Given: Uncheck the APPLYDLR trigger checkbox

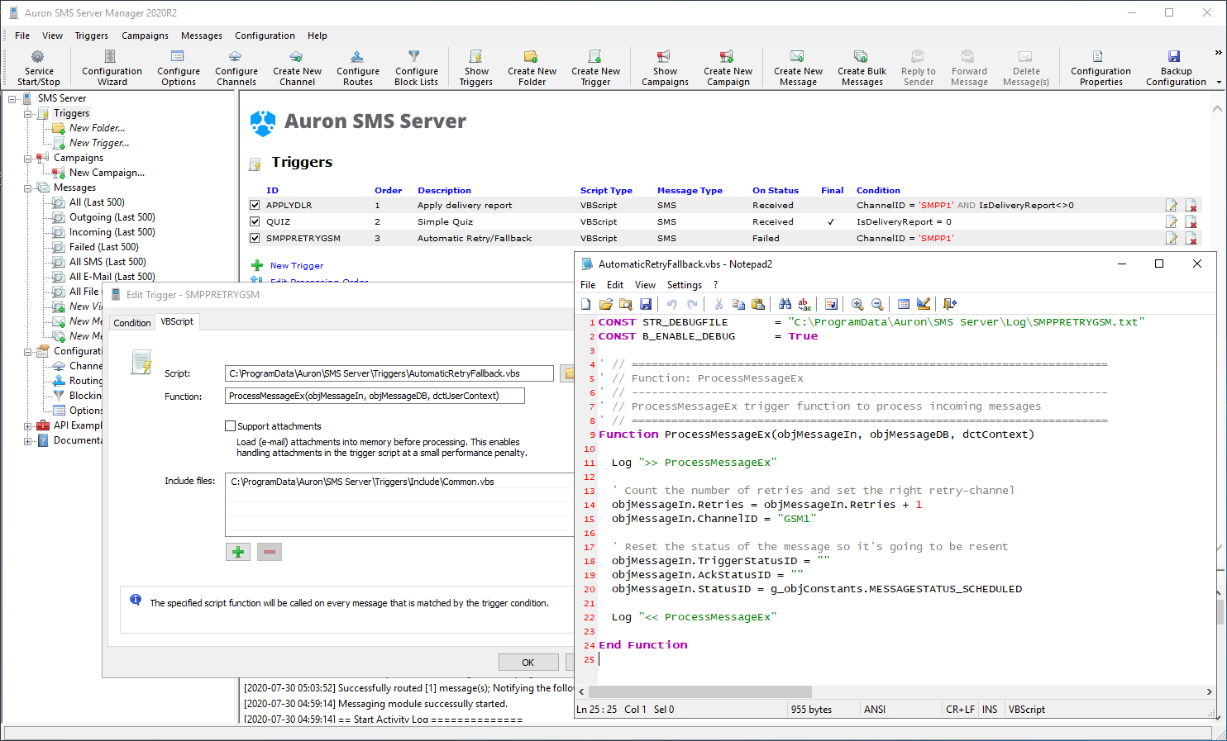Looking at the screenshot, I should (255, 206).
